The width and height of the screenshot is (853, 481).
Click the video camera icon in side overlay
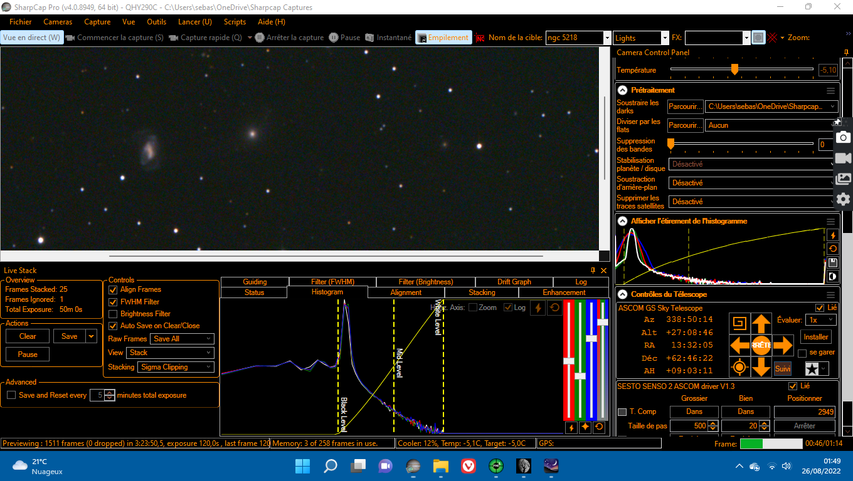[x=844, y=158]
